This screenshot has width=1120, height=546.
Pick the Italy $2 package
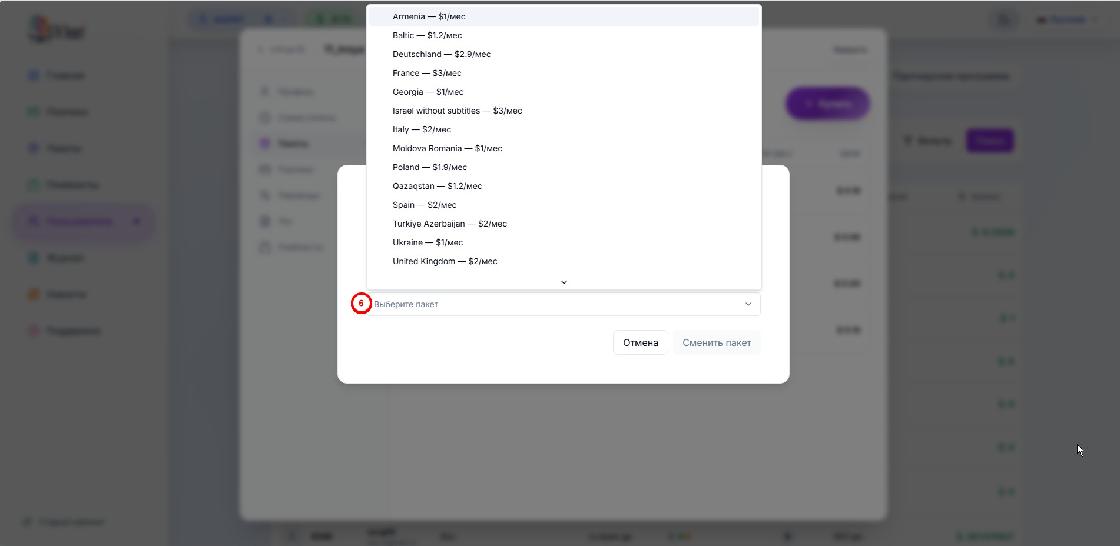click(422, 129)
